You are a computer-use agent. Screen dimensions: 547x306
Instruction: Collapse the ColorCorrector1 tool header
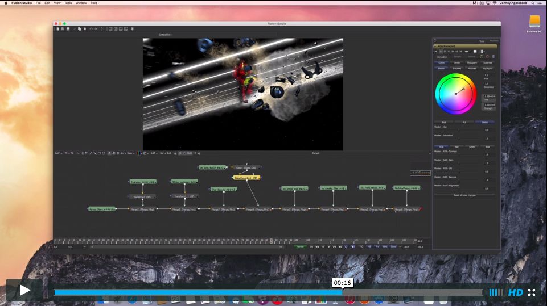pyautogui.click(x=435, y=47)
